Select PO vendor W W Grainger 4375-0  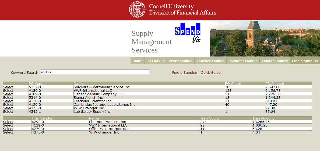8,108
